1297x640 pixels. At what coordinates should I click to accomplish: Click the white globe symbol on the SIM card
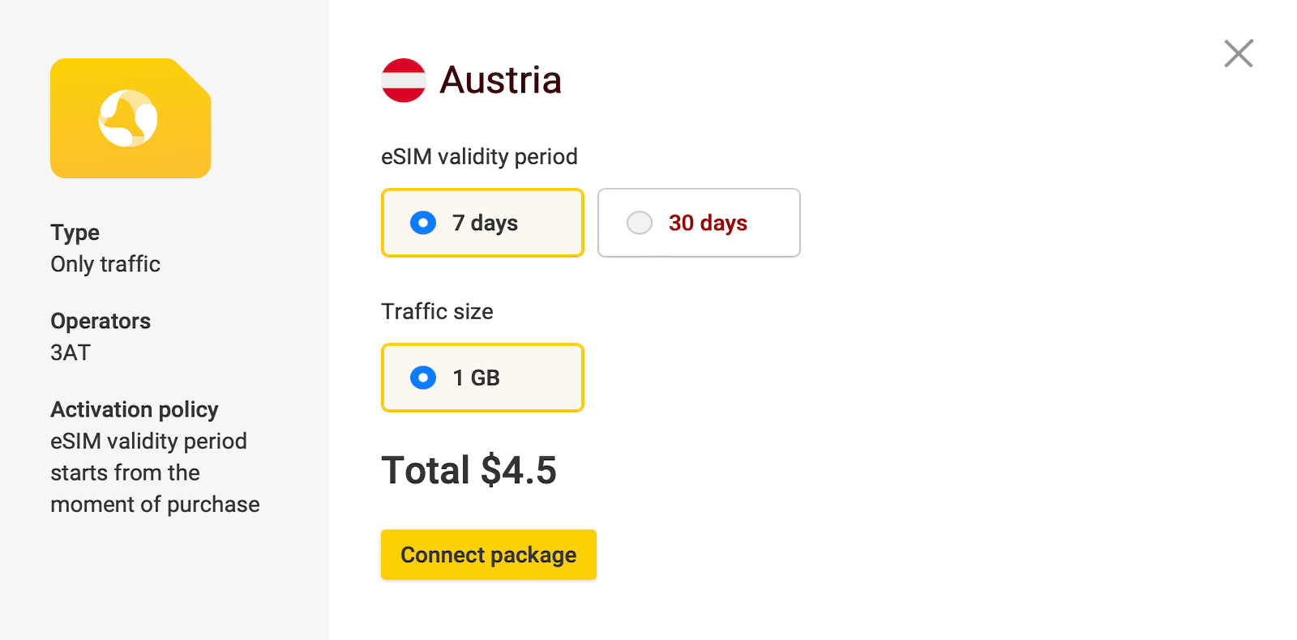pos(128,118)
